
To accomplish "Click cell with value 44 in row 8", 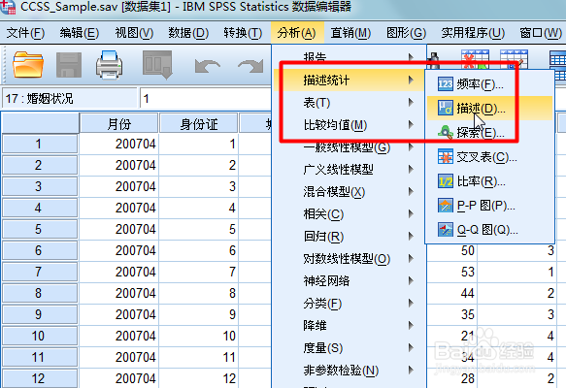I will click(x=452, y=293).
